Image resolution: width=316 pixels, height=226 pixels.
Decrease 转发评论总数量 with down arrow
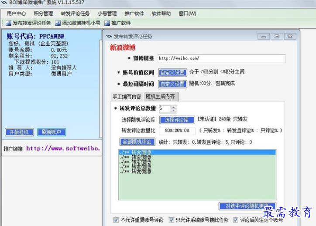[x=174, y=110]
